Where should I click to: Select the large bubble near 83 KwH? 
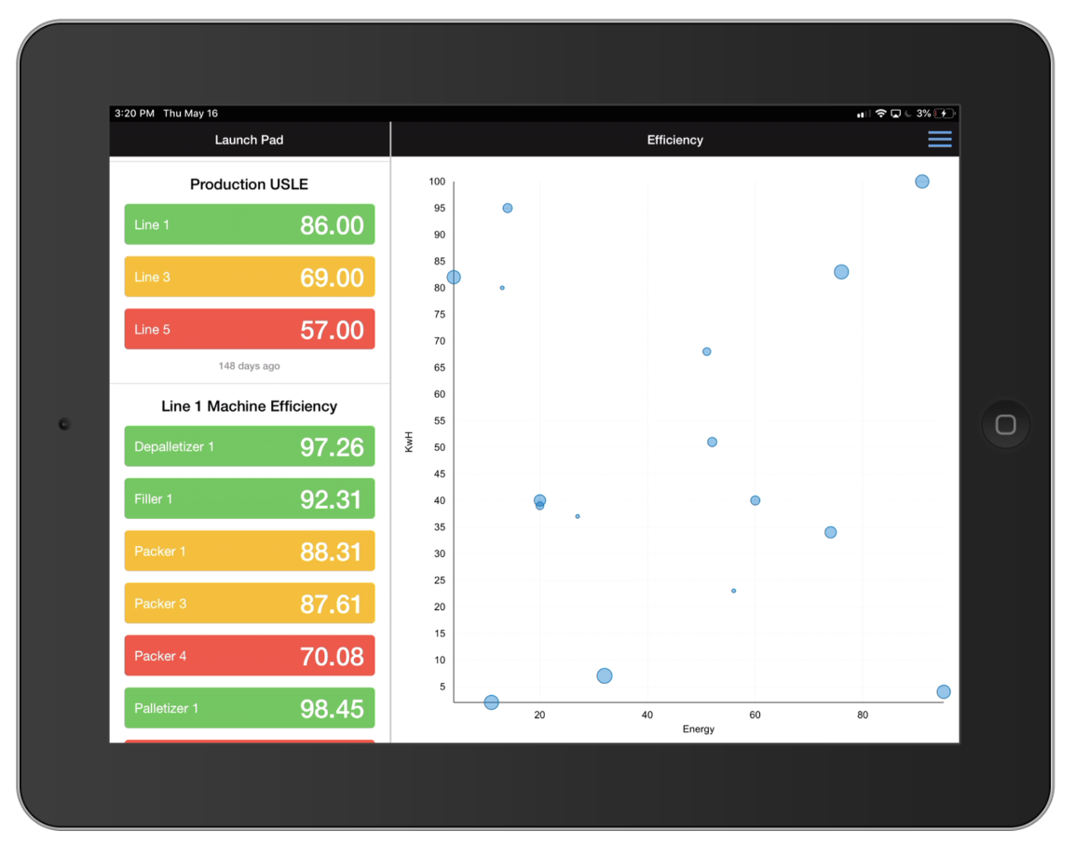841,272
